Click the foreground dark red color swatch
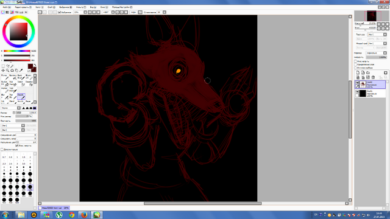 pos(30,66)
